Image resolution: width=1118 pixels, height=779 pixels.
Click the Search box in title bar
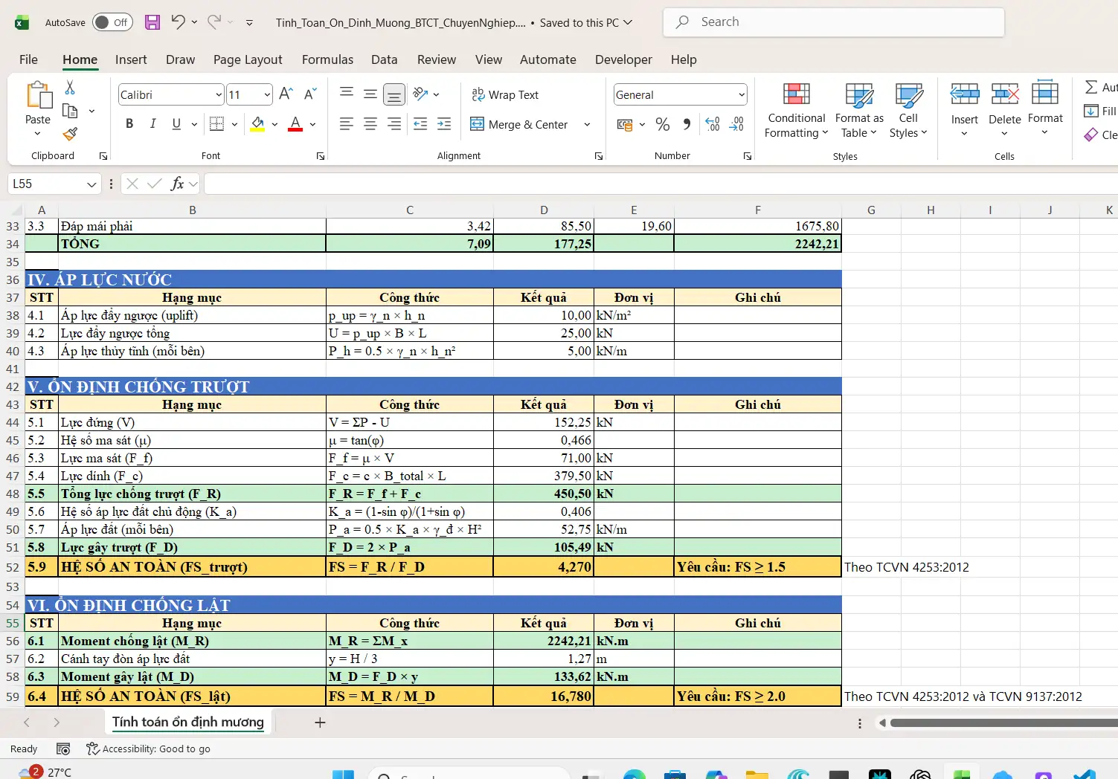[x=833, y=22]
